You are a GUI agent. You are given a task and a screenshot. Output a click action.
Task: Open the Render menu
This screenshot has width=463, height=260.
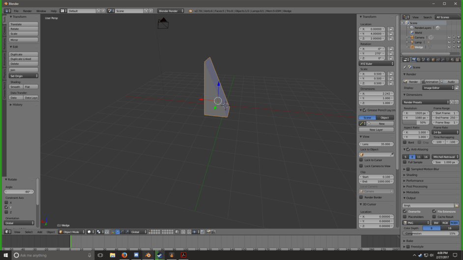(x=27, y=11)
